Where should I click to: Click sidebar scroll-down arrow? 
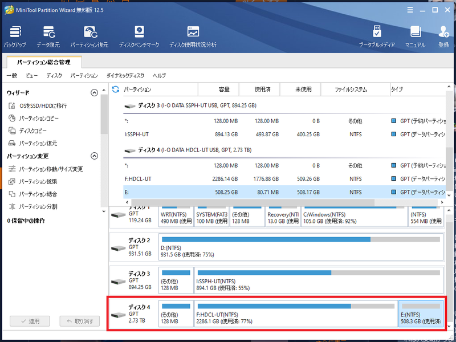point(104,211)
